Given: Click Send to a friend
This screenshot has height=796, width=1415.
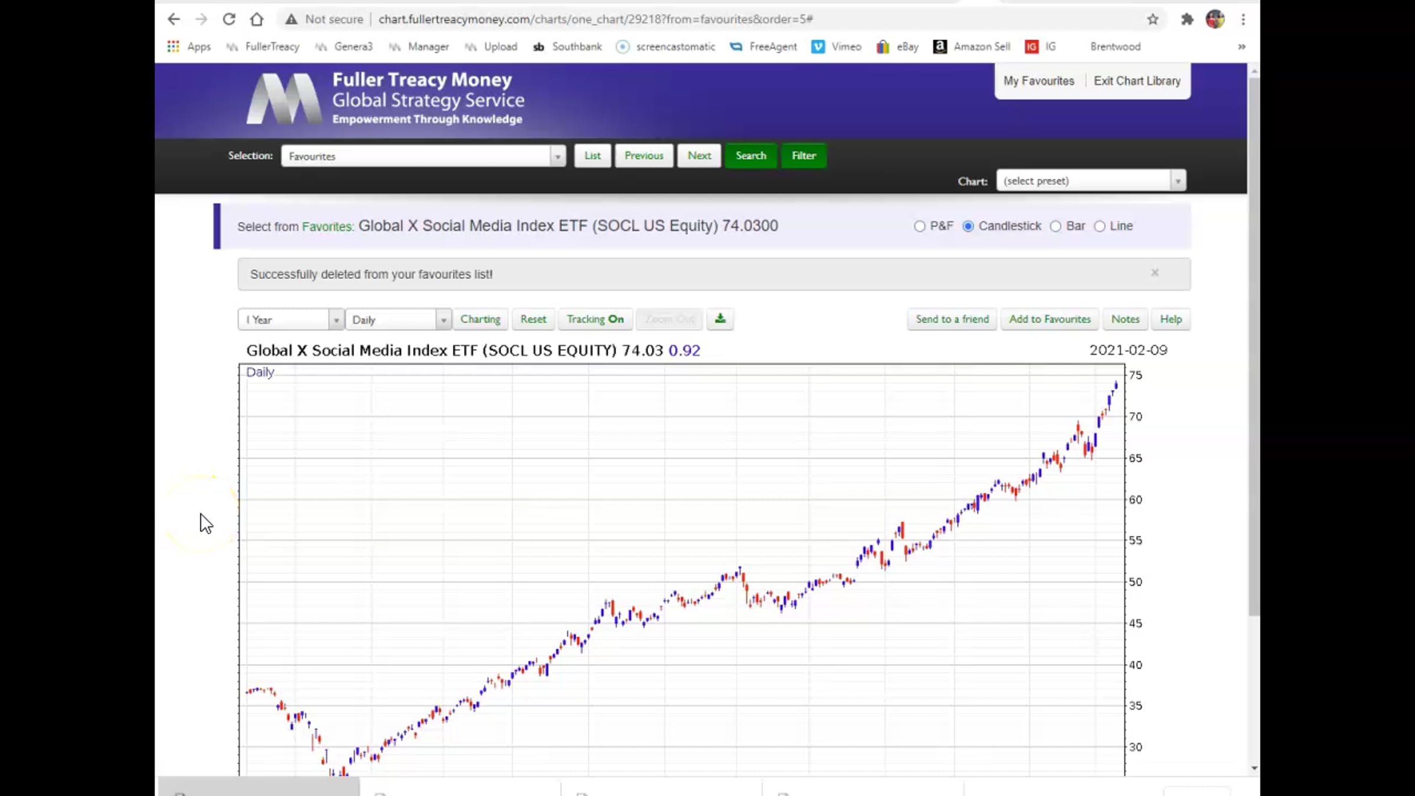Looking at the screenshot, I should pyautogui.click(x=952, y=319).
